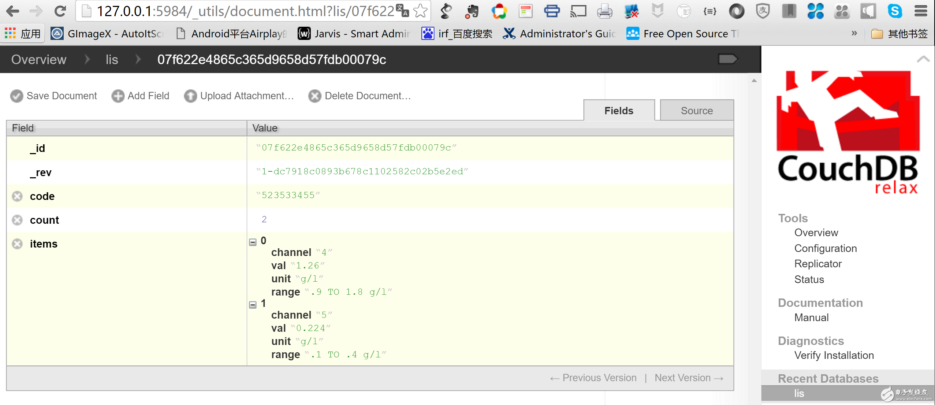Screen dimensions: 935x405
Task: Collapse the items index 1 expander
Action: tap(252, 305)
